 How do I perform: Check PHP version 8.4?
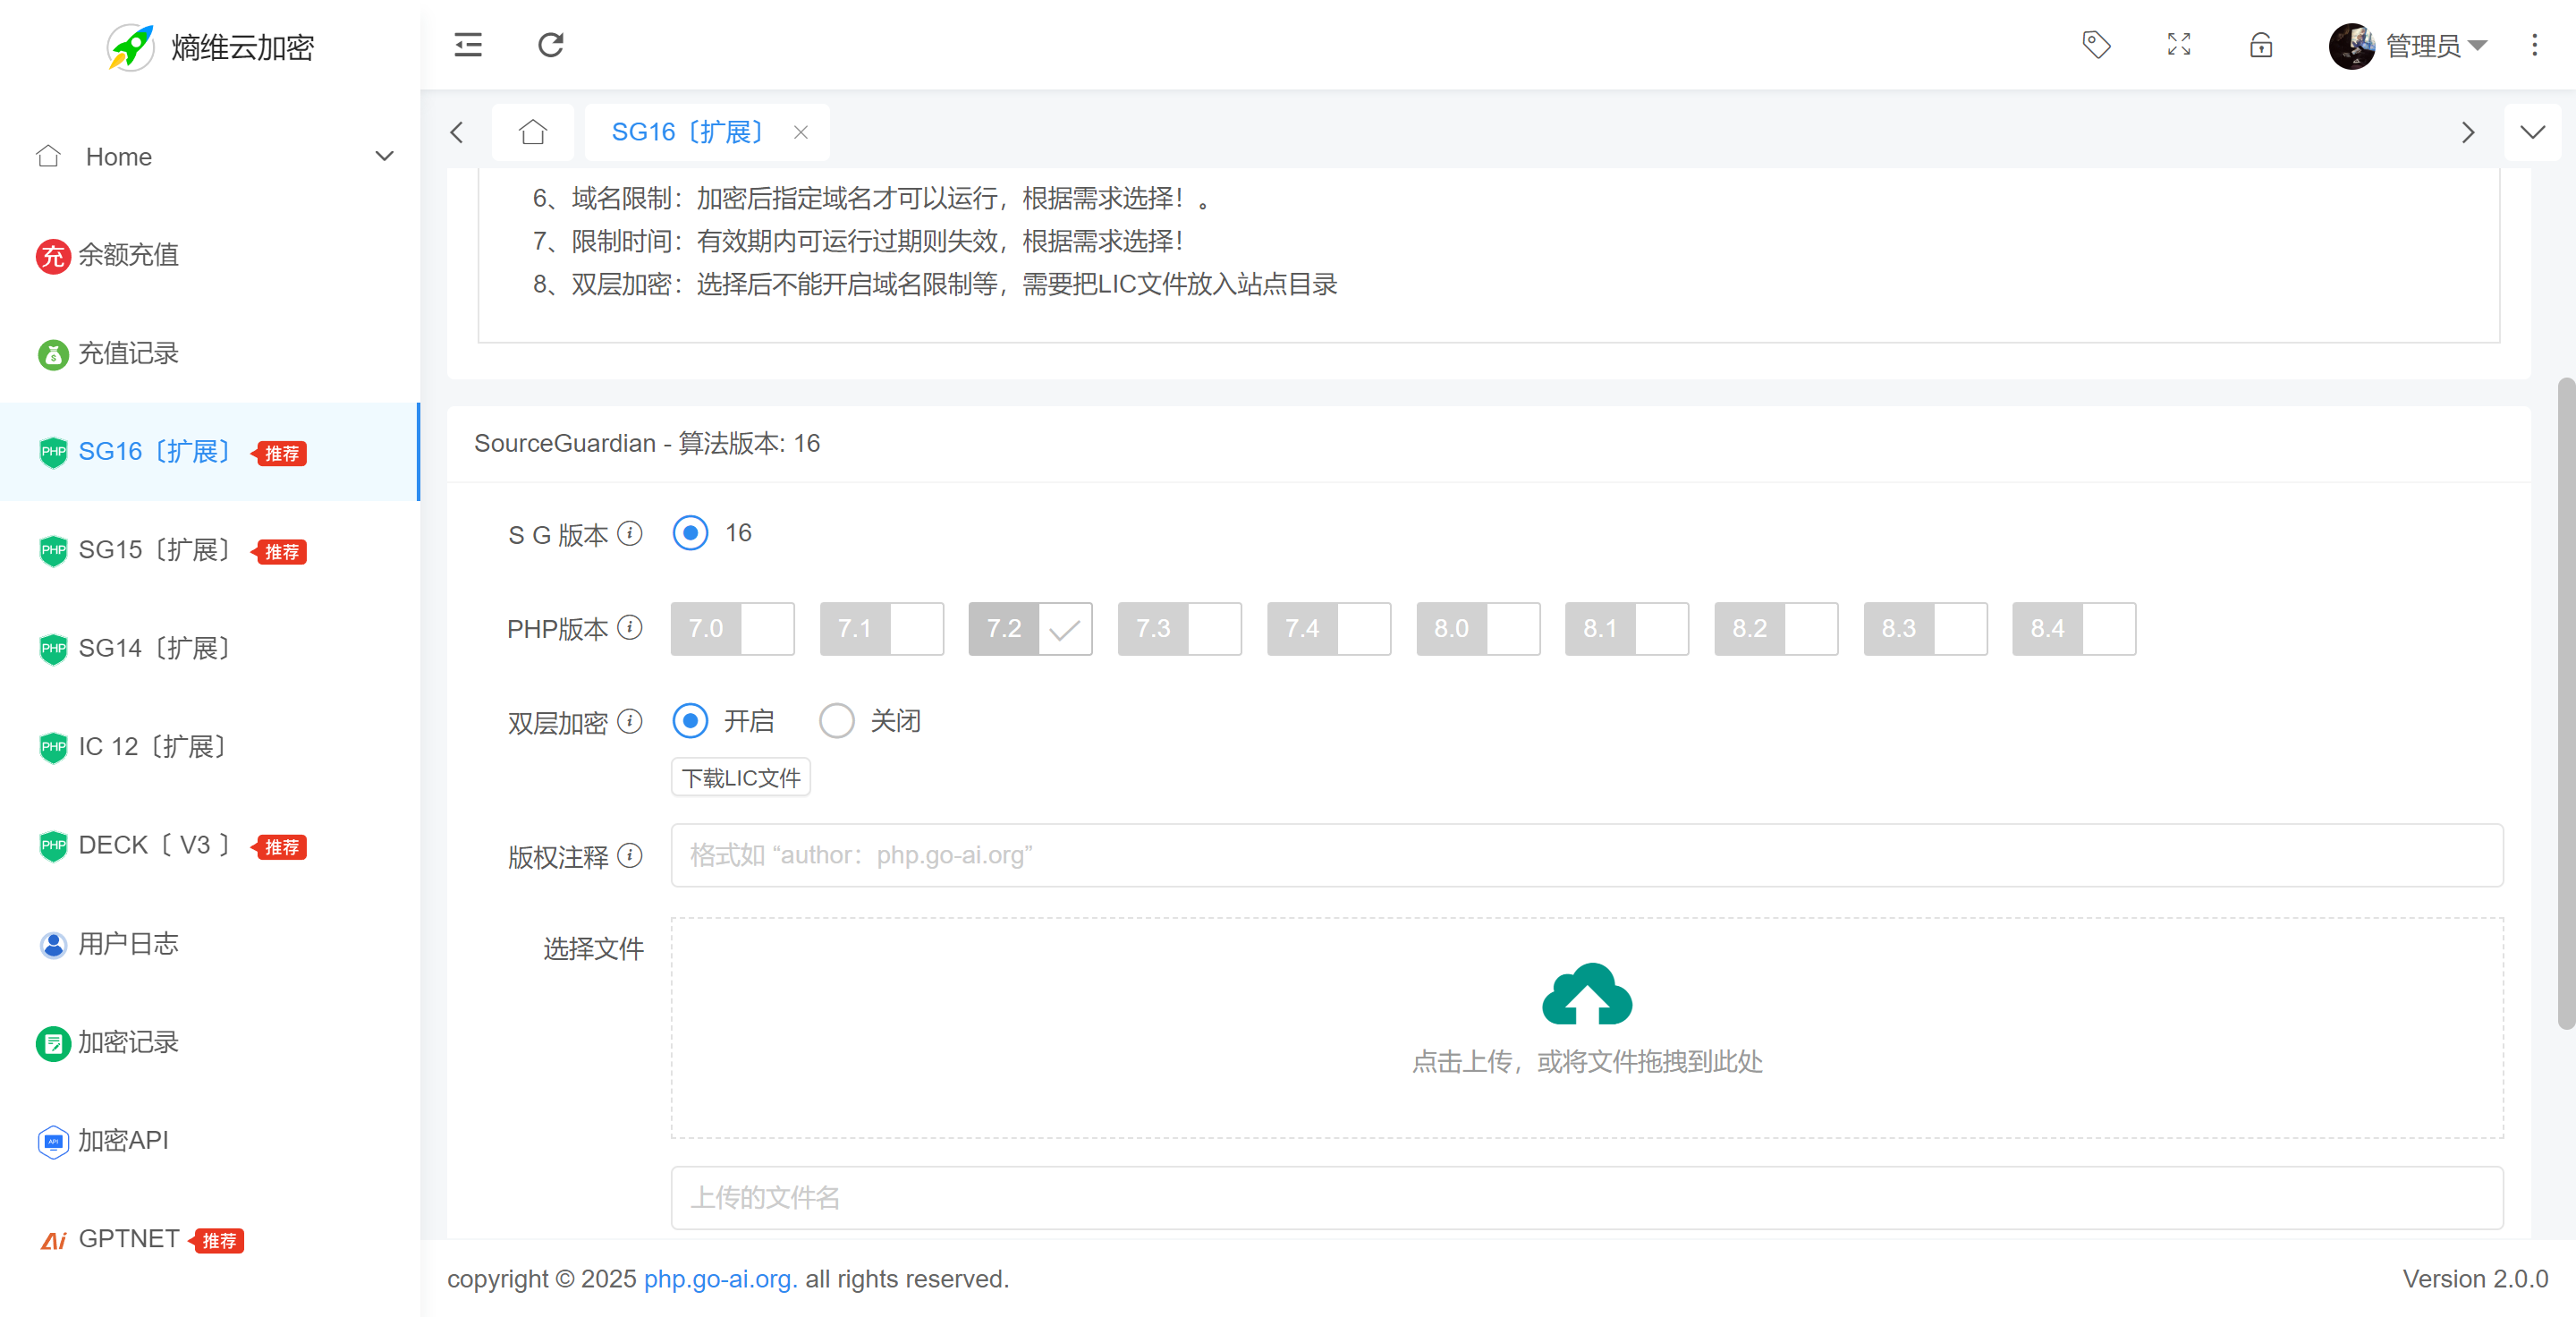point(2074,628)
